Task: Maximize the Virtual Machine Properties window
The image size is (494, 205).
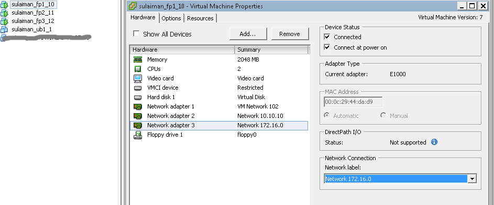Action: (x=471, y=6)
